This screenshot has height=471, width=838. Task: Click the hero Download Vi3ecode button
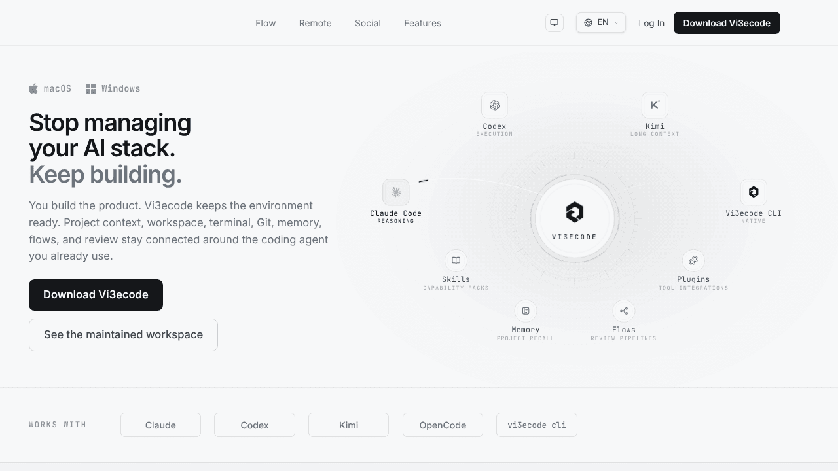[96, 295]
